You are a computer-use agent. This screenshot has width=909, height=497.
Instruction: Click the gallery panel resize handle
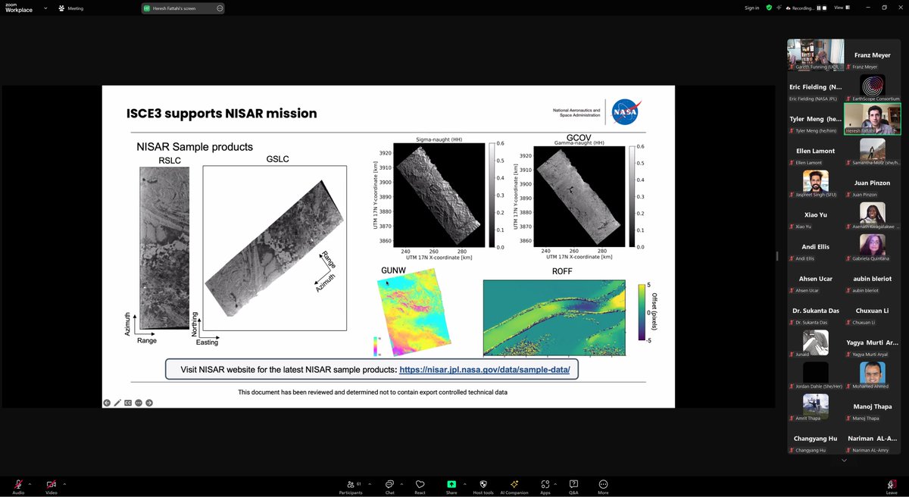pos(777,256)
